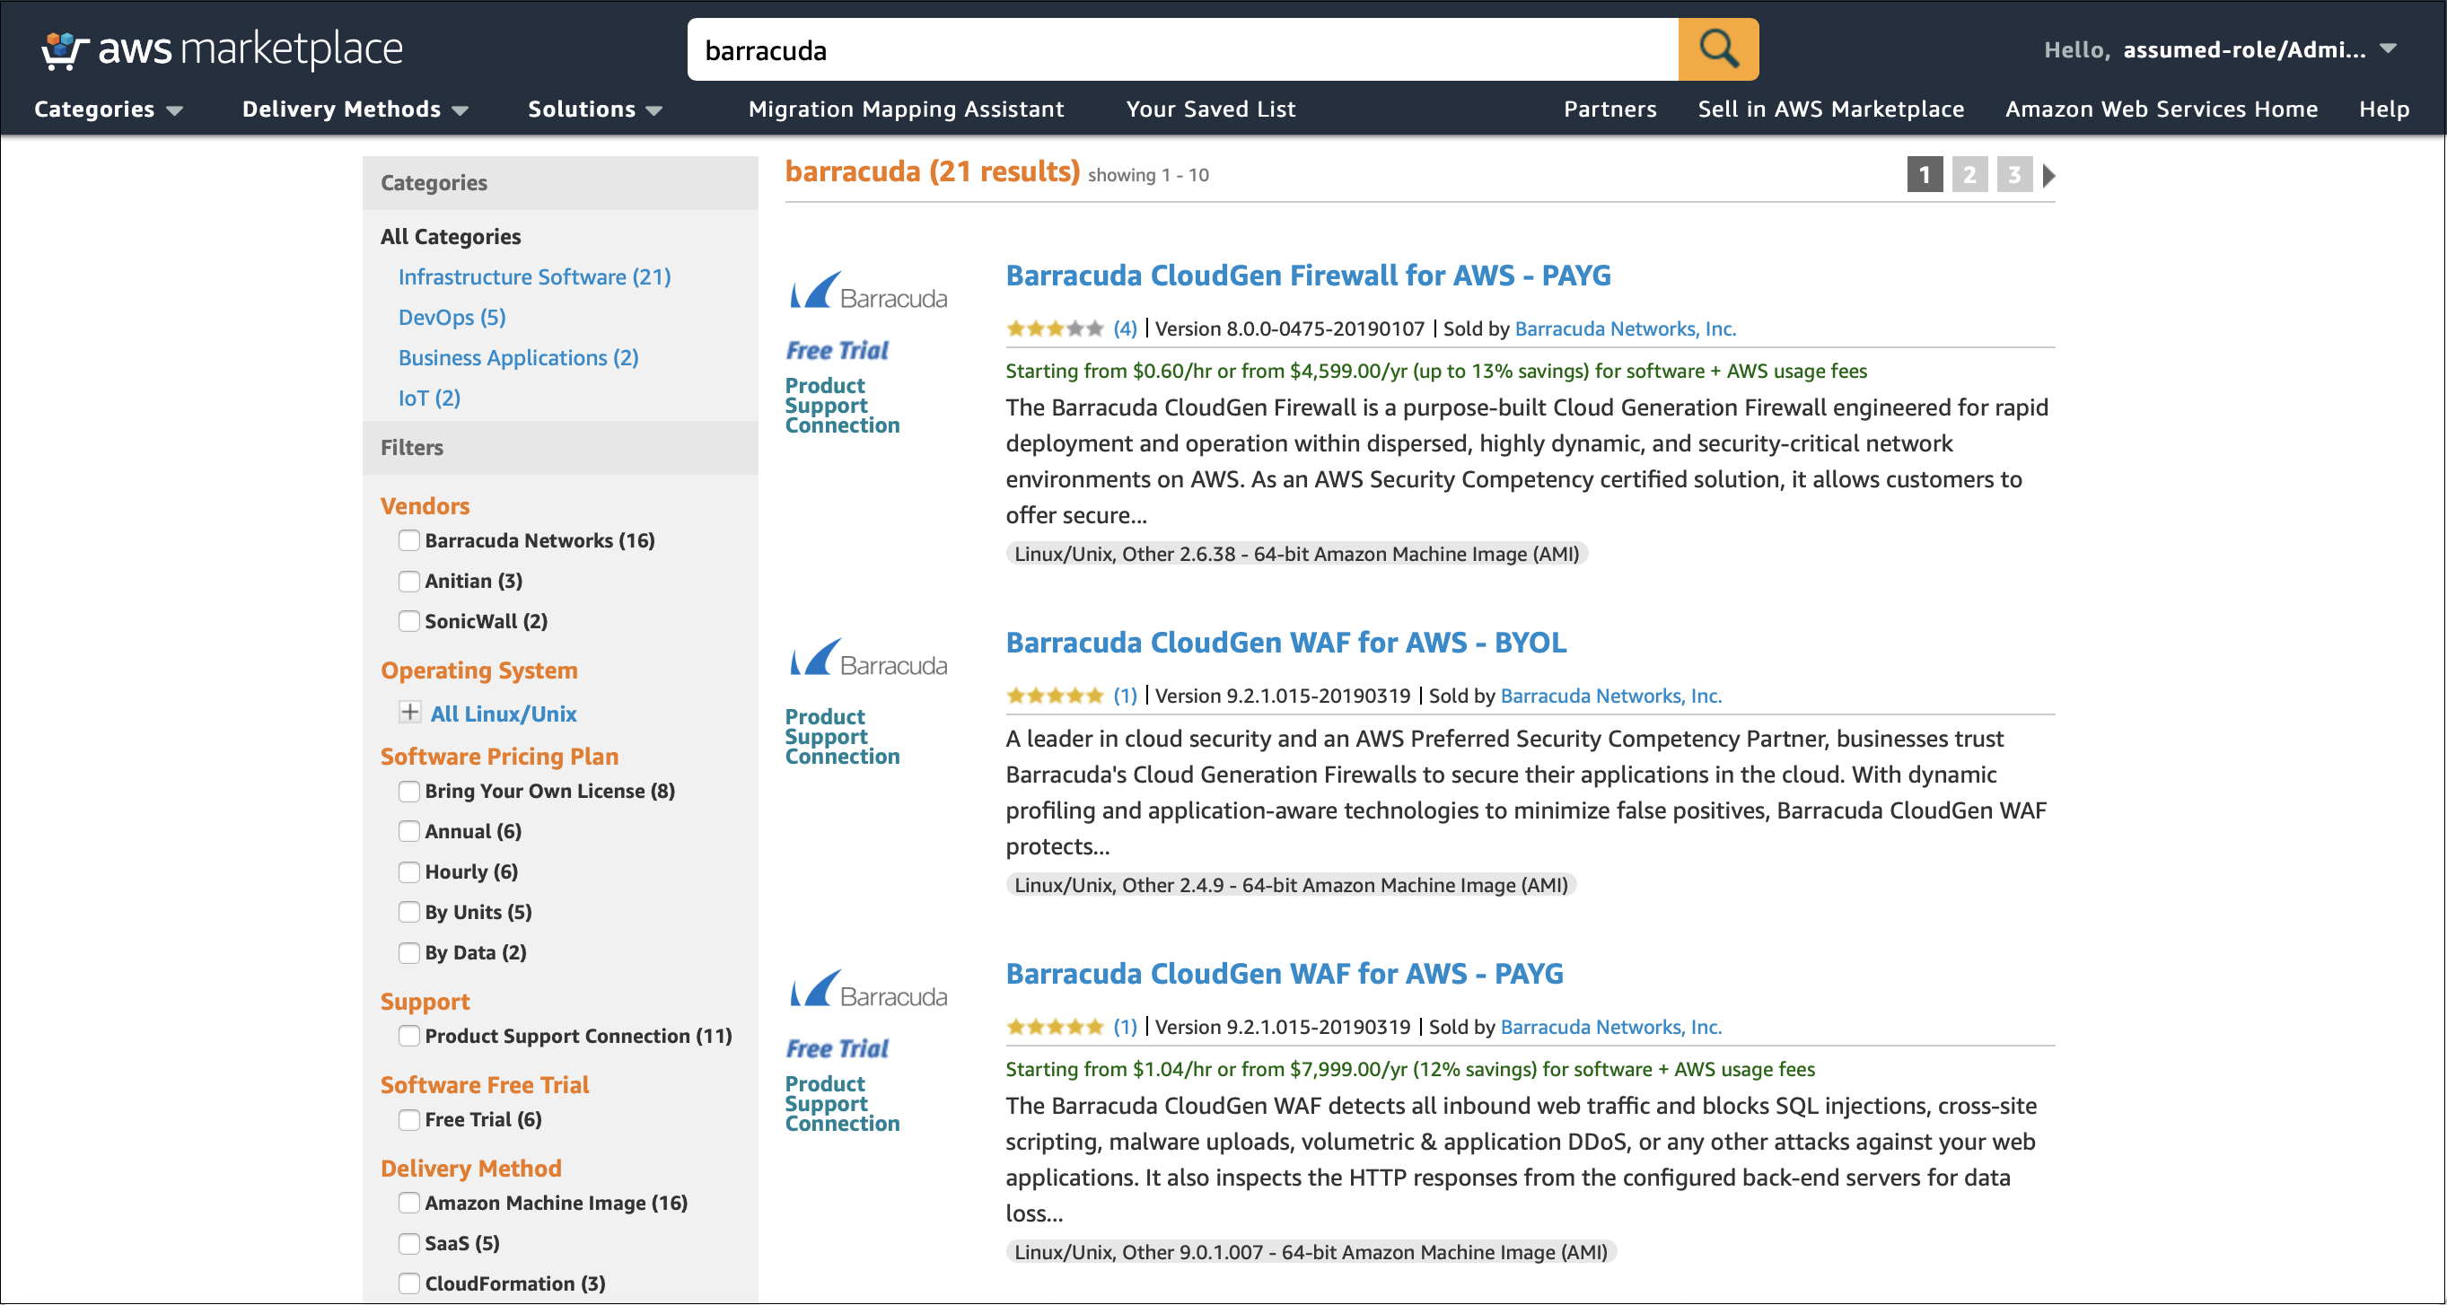The height and width of the screenshot is (1305, 2447).
Task: Go to next results page arrow
Action: coord(2049,175)
